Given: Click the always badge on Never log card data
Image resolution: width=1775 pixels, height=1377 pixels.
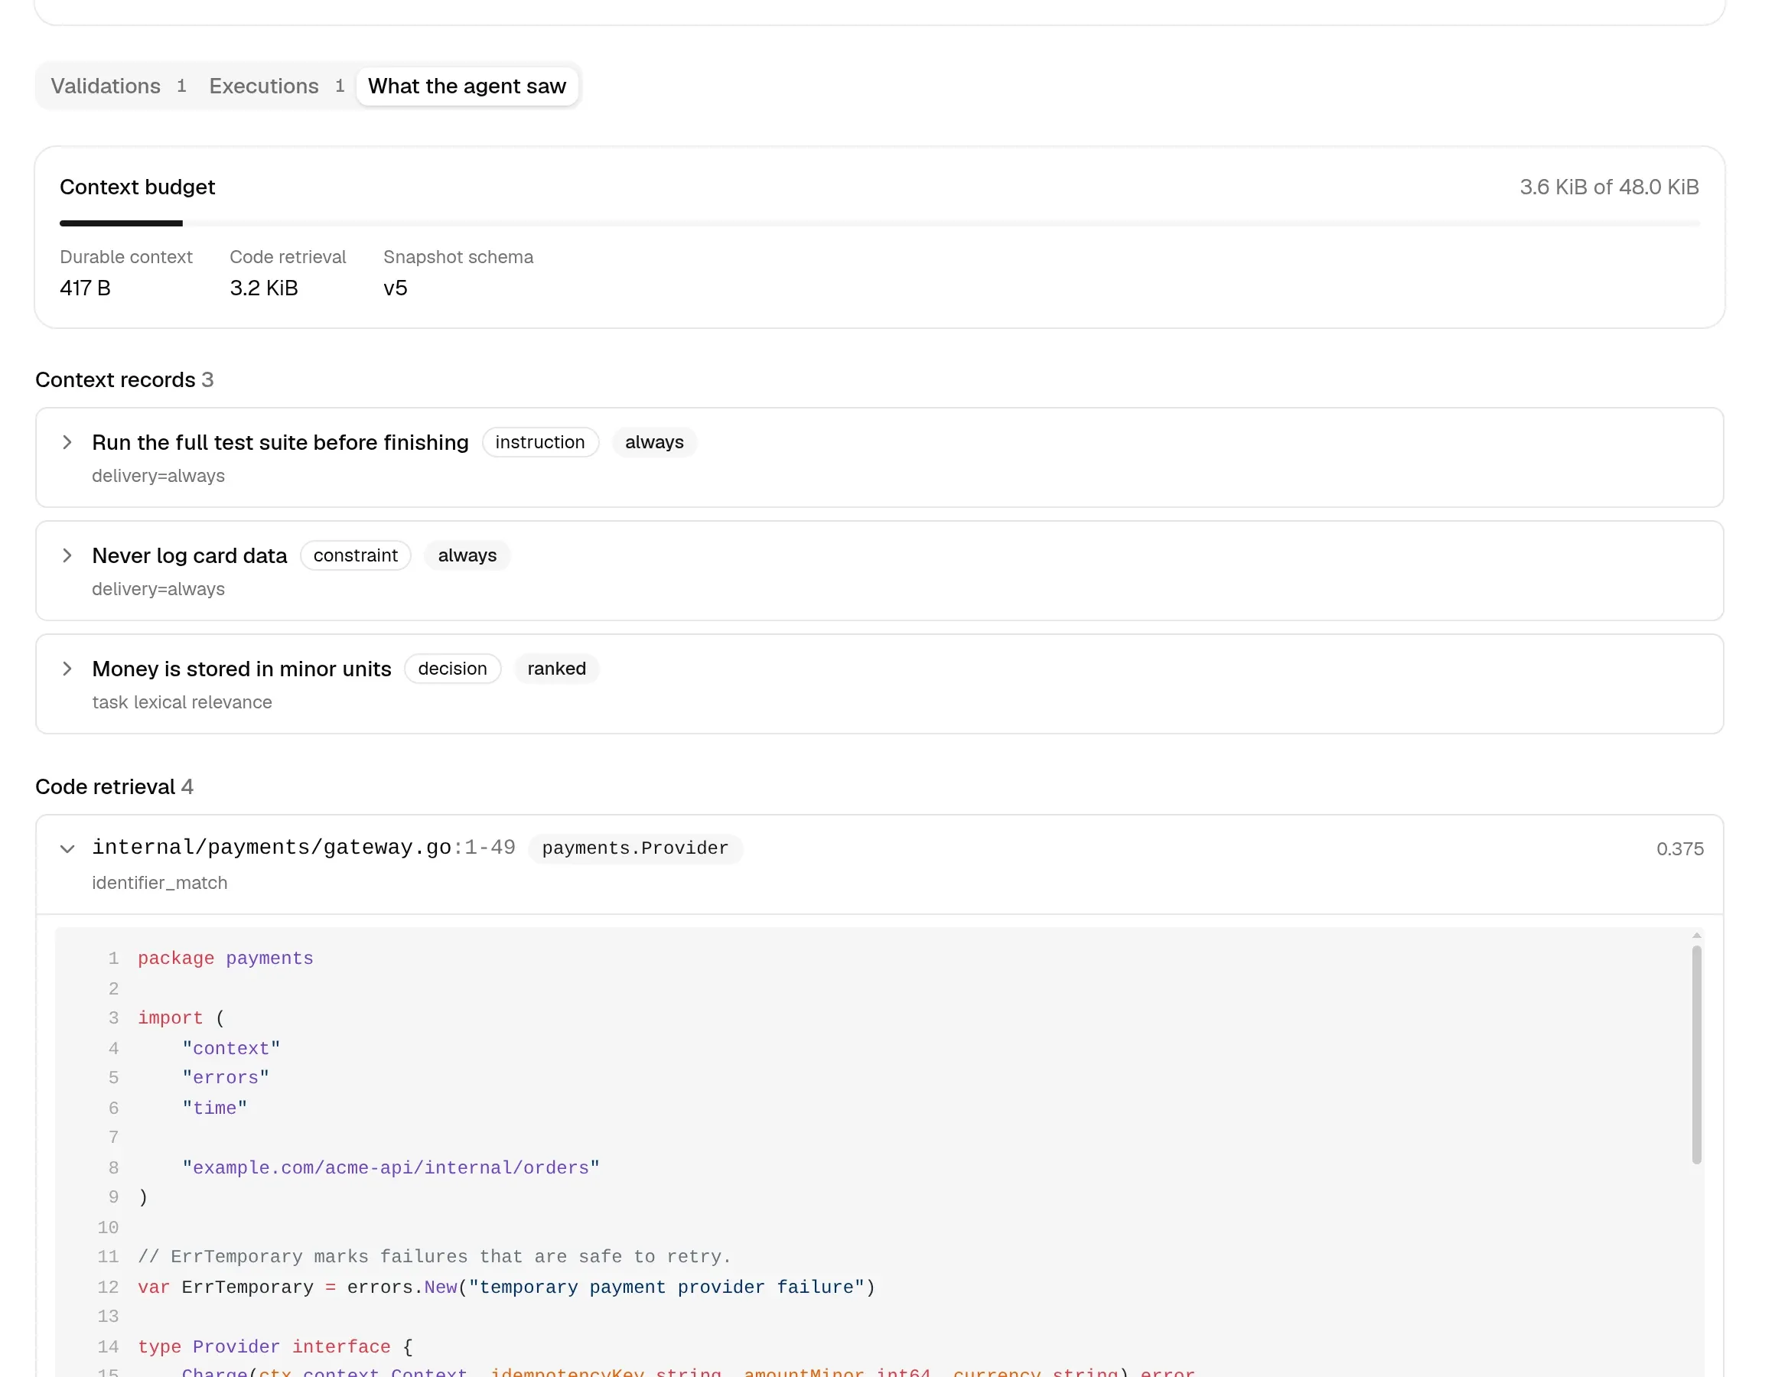Looking at the screenshot, I should point(467,555).
